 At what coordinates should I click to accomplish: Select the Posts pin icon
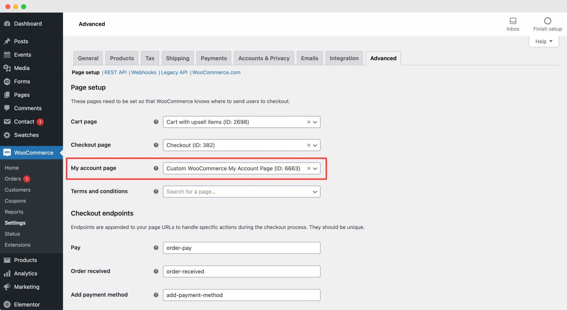pyautogui.click(x=8, y=41)
